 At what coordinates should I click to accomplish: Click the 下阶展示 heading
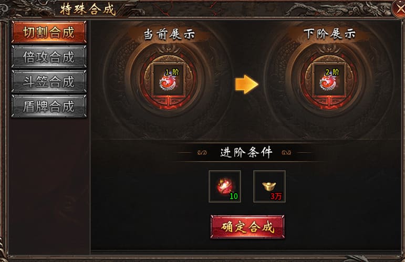[x=329, y=34]
